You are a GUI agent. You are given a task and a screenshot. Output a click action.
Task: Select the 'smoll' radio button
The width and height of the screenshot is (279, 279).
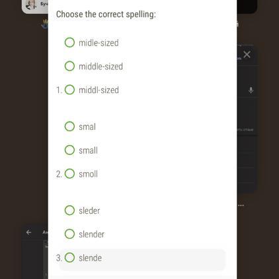click(69, 173)
